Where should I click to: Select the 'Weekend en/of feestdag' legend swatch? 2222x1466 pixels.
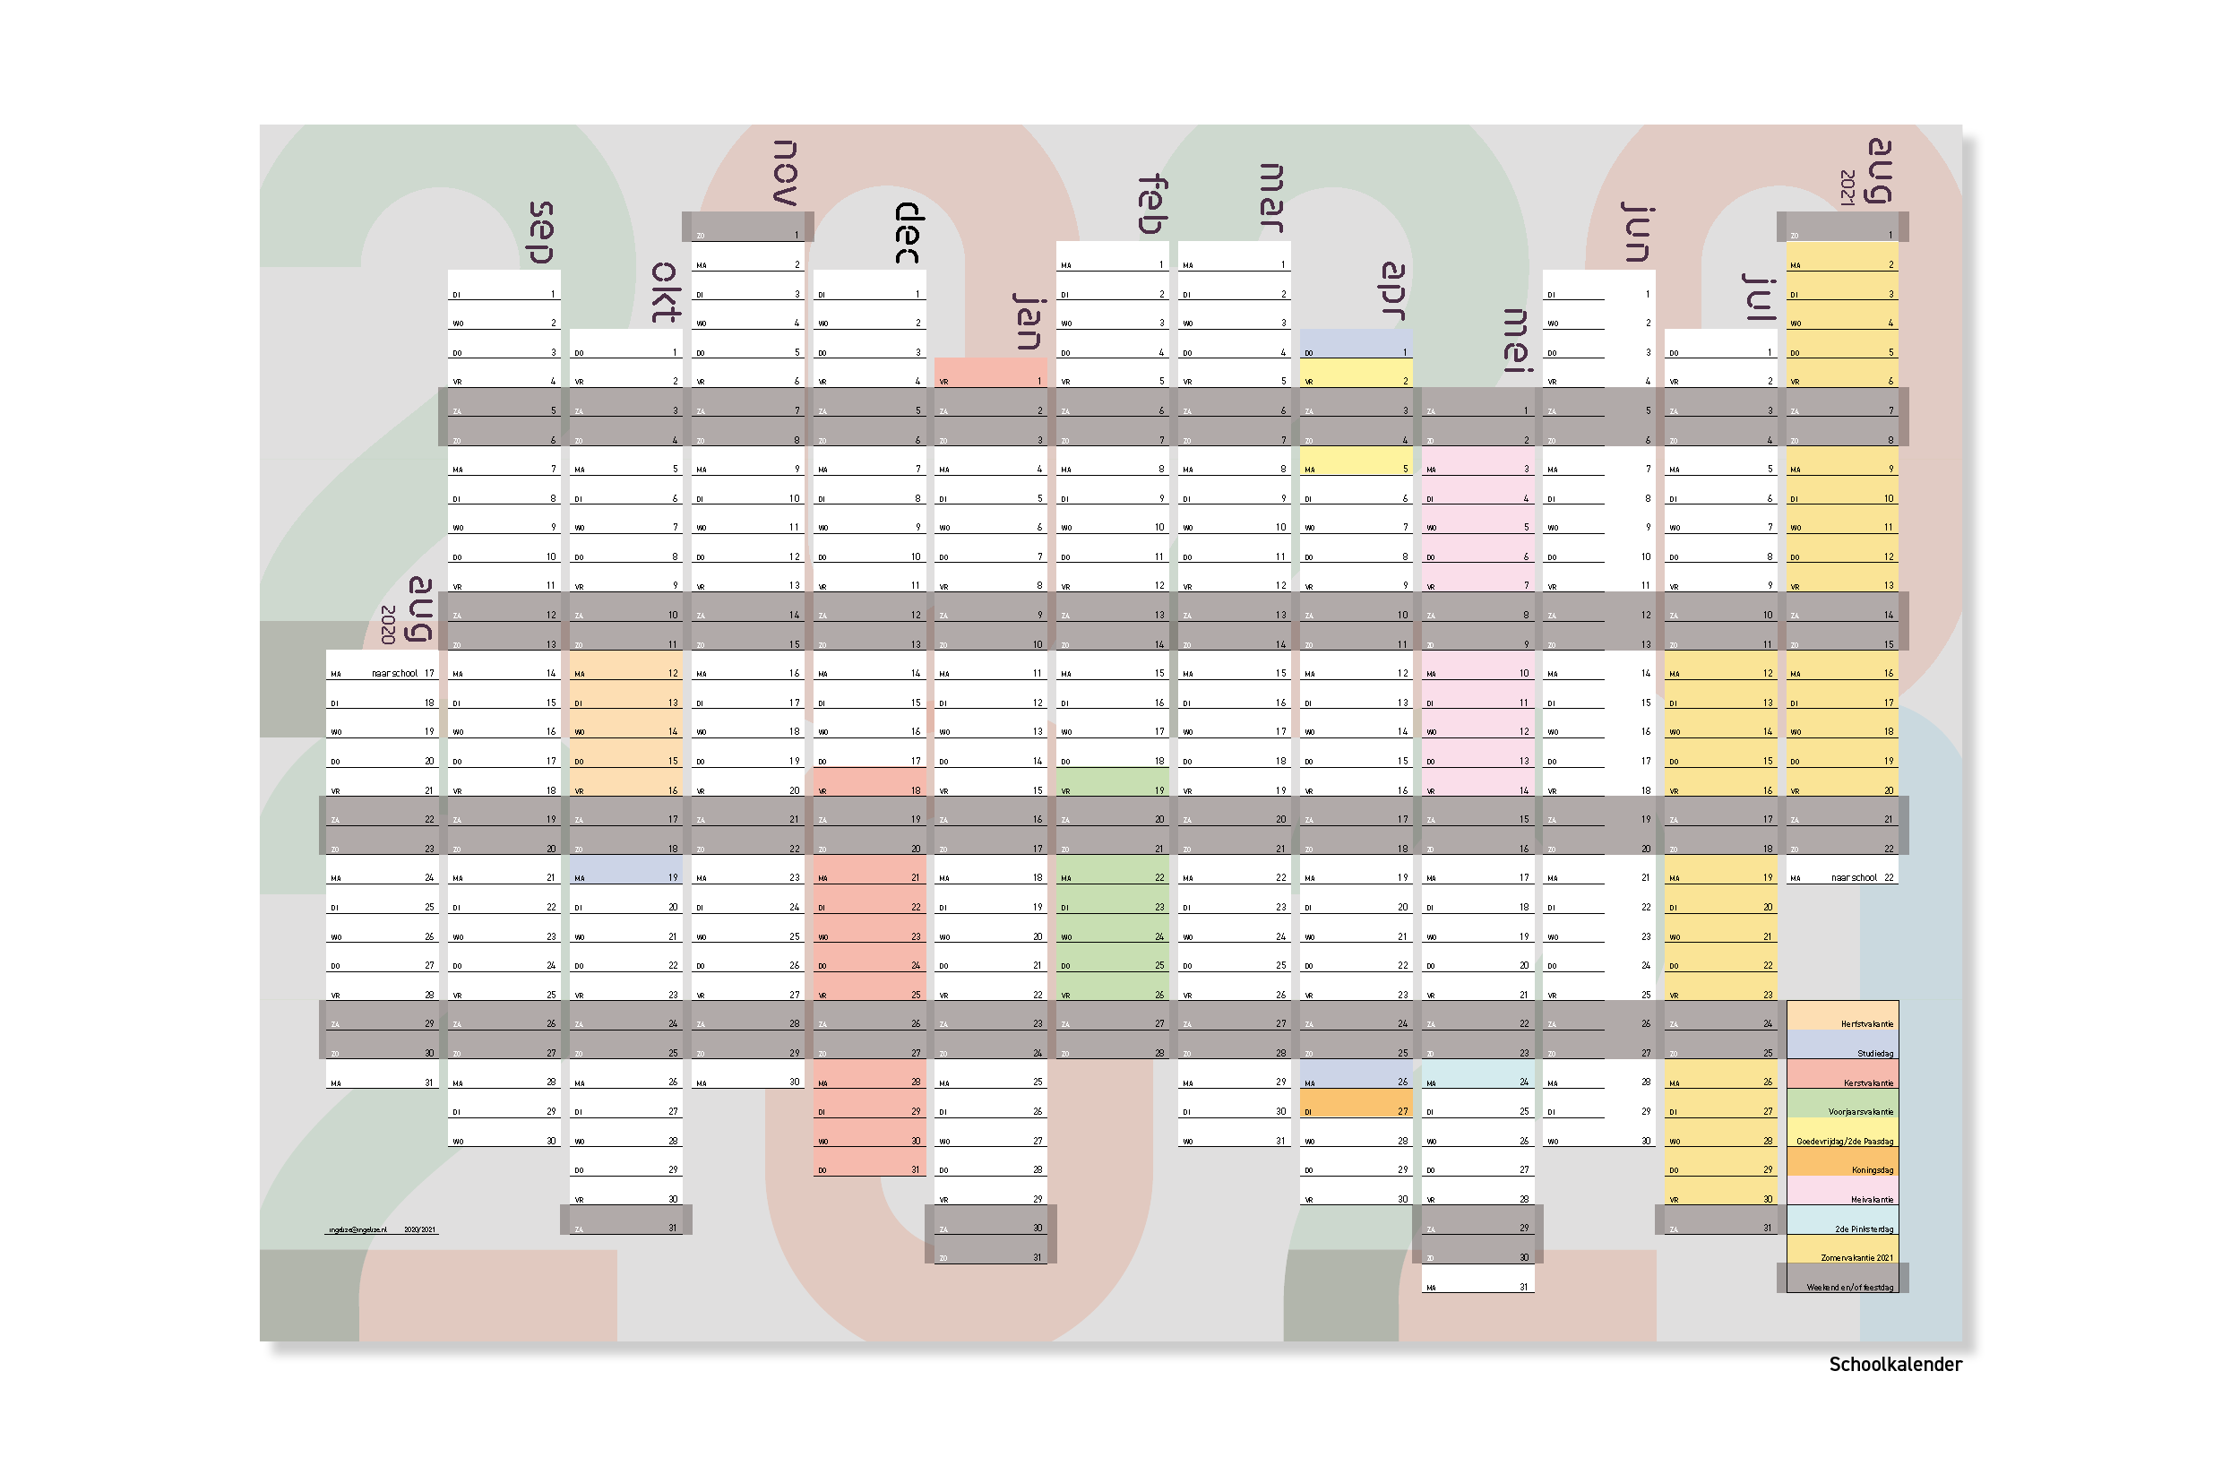[1841, 1279]
